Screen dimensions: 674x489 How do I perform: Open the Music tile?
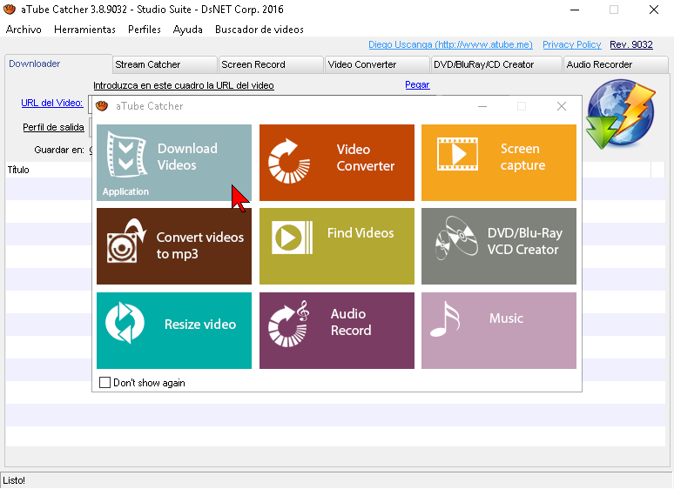tap(499, 330)
